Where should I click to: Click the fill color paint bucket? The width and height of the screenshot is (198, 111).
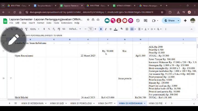click(x=121, y=29)
